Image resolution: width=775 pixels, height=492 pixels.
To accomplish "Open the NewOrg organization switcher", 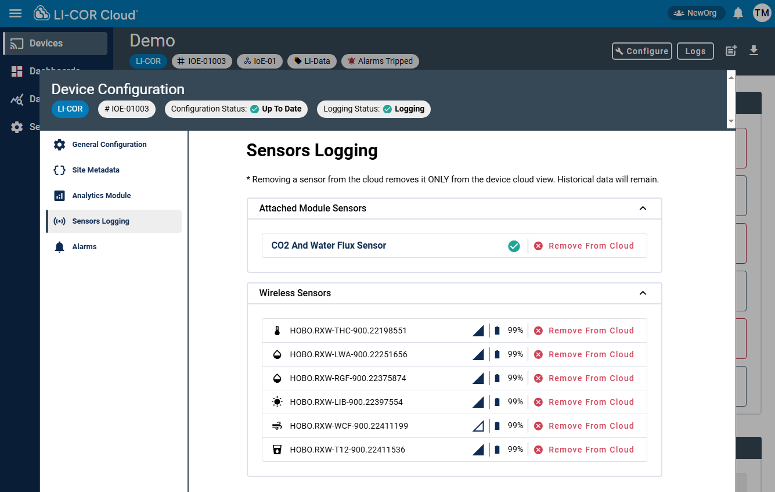I will (696, 12).
